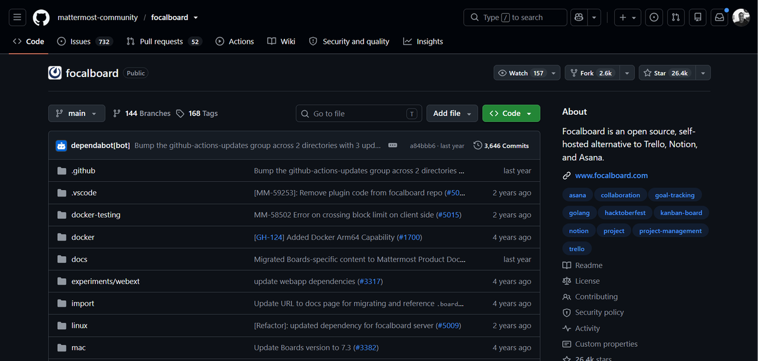758x361 pixels.
Task: Click the Readme book icon
Action: (567, 265)
